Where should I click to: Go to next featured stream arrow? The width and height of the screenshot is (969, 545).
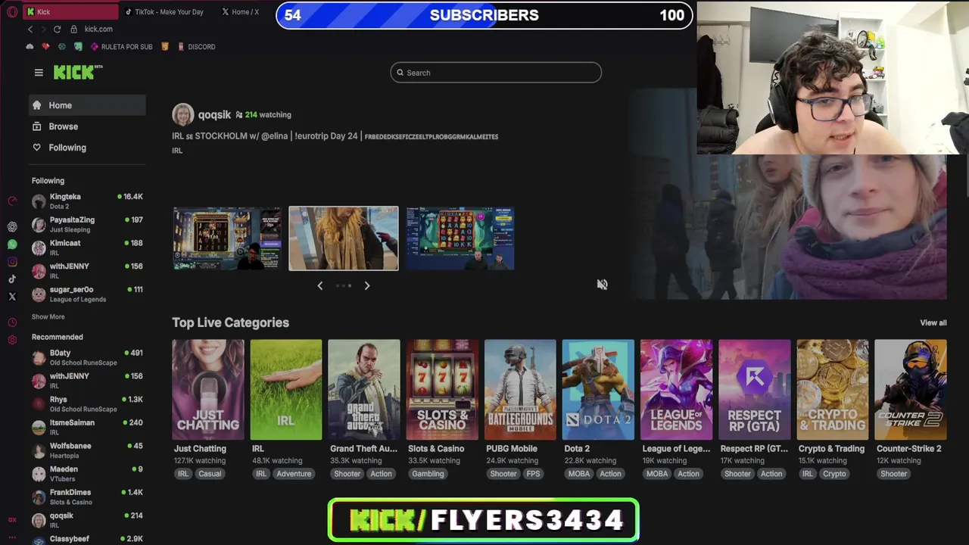click(x=367, y=285)
